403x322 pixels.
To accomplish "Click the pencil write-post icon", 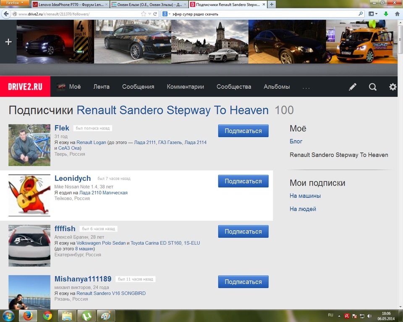I will coord(352,87).
